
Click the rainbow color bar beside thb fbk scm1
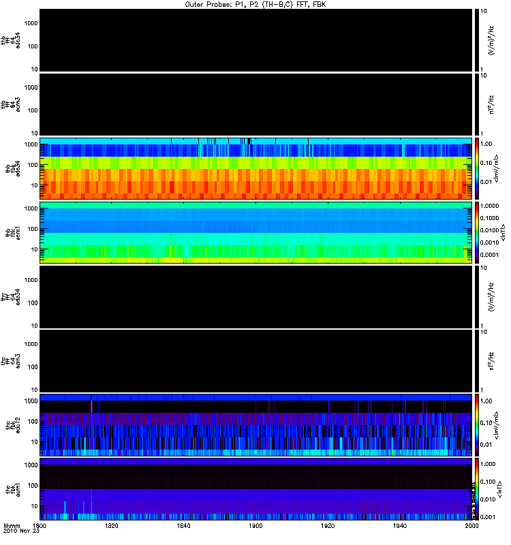477,232
